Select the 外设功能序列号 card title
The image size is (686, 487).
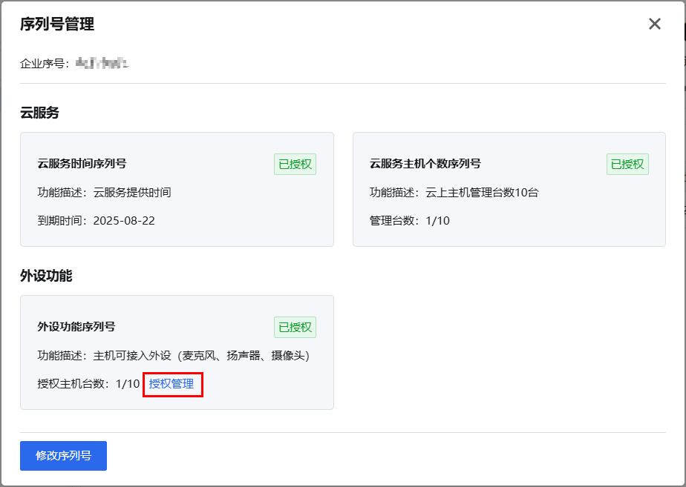(x=76, y=327)
